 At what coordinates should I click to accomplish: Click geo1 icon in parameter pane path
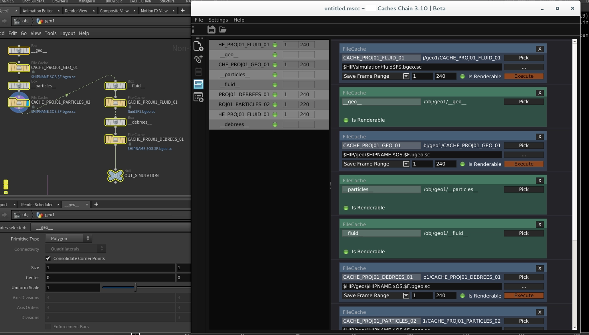40,215
